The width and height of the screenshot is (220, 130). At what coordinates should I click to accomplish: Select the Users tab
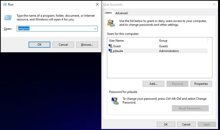pyautogui.click(x=108, y=13)
